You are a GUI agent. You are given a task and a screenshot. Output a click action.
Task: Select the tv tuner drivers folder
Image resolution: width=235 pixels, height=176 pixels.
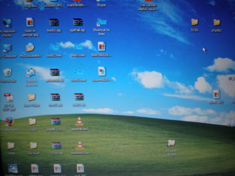tap(171, 143)
